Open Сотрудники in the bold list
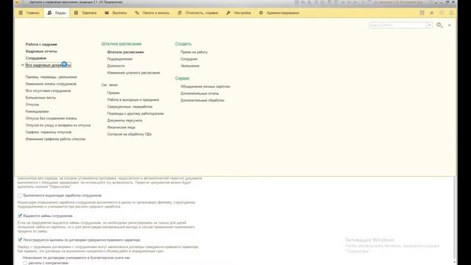The width and height of the screenshot is (471, 265). click(x=36, y=58)
